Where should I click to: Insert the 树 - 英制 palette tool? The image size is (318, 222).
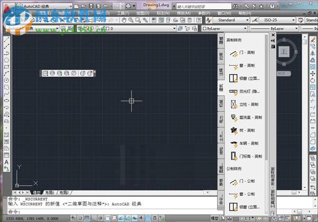(x=243, y=130)
